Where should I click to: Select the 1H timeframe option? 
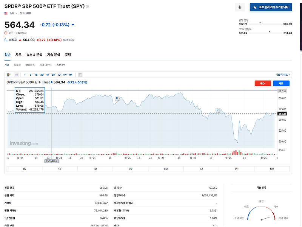pos(48,74)
